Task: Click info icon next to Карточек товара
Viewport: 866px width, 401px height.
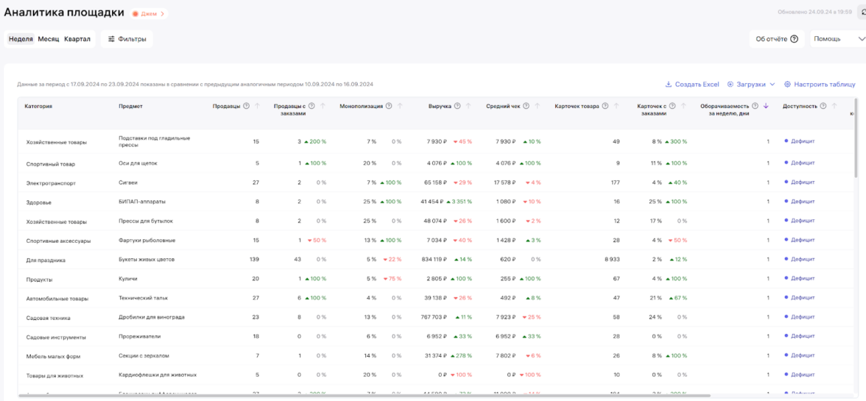Action: (x=605, y=107)
